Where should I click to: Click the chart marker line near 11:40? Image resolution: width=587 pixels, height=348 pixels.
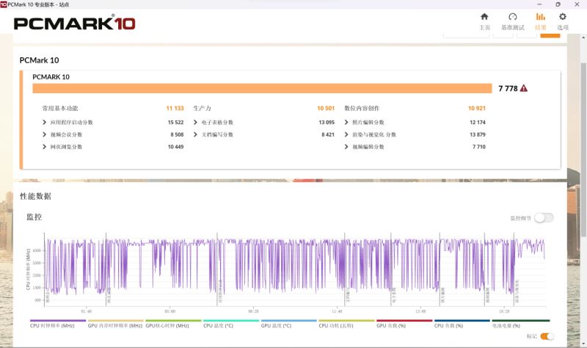pyautogui.click(x=344, y=269)
